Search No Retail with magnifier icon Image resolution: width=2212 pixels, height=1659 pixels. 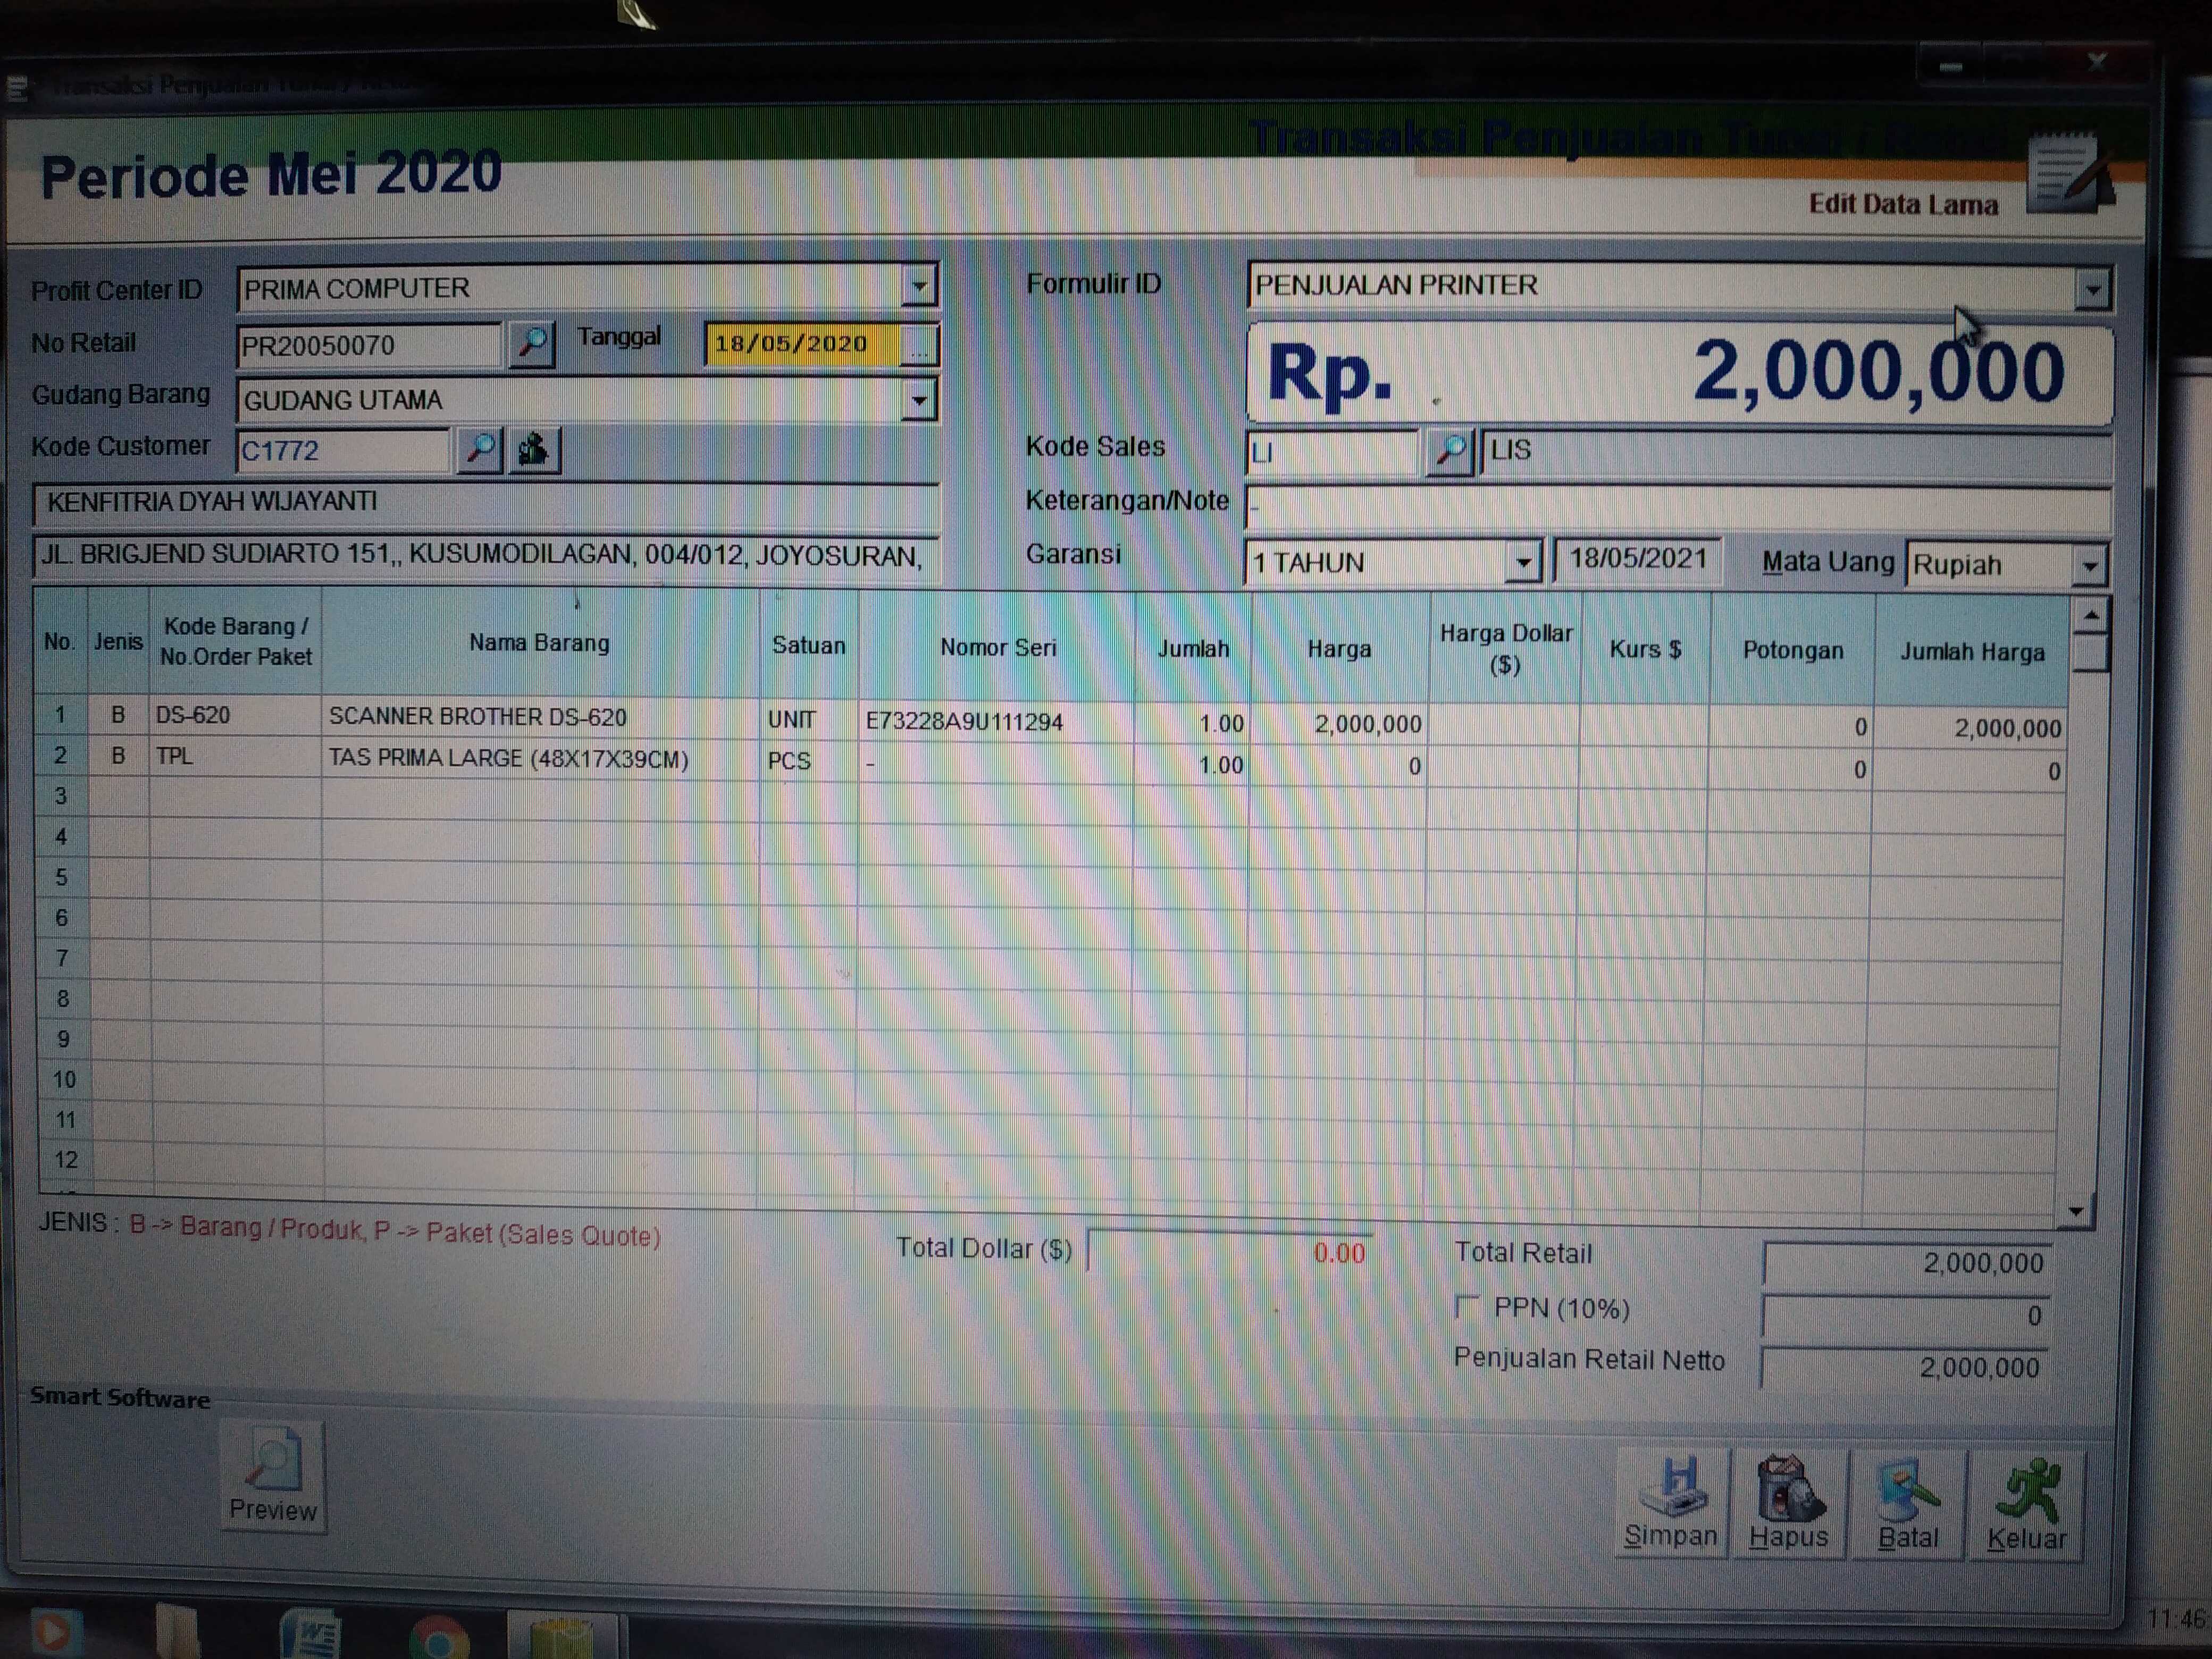[532, 344]
